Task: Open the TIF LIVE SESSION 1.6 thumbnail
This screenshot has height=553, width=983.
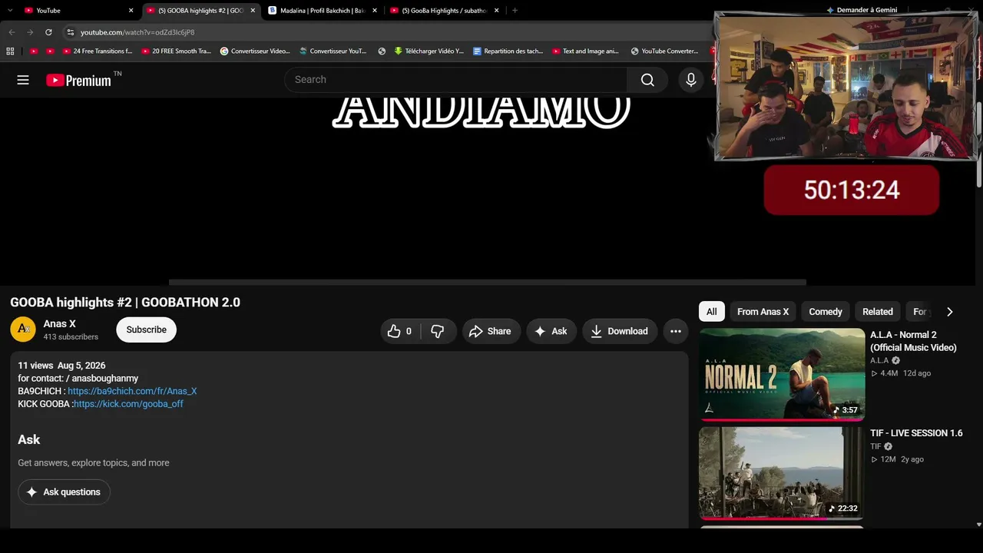Action: coord(782,473)
